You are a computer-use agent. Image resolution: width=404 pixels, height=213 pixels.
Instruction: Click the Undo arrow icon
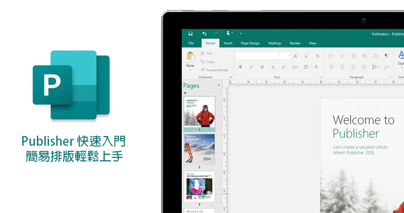point(205,33)
